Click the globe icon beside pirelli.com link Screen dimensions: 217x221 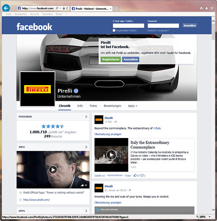click(x=20, y=200)
